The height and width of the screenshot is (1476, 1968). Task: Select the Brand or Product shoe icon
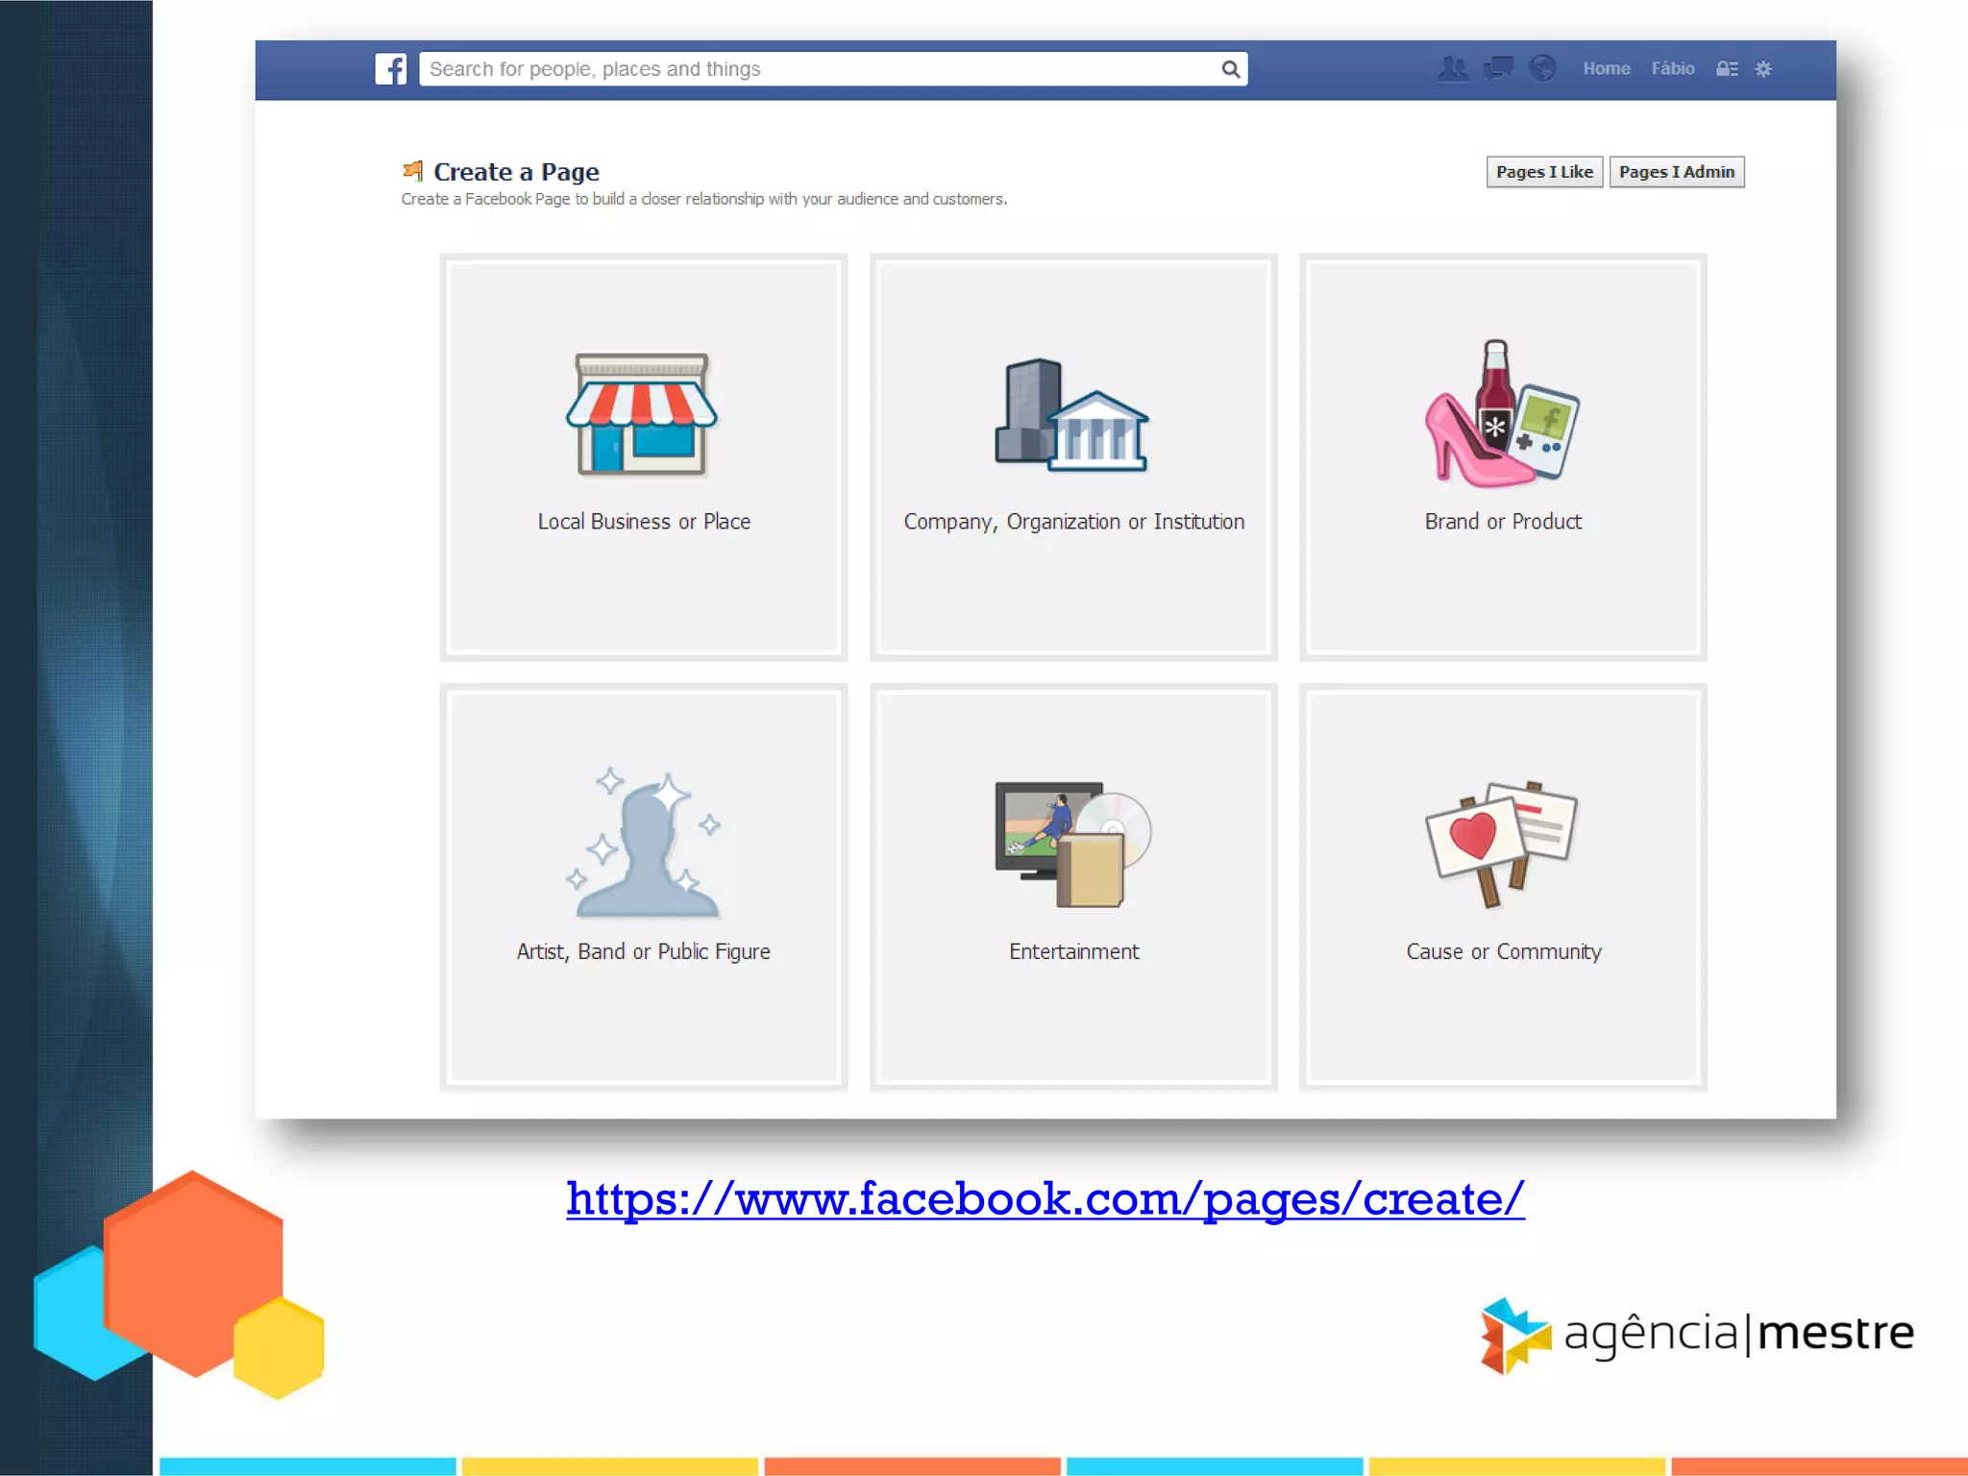click(1502, 413)
